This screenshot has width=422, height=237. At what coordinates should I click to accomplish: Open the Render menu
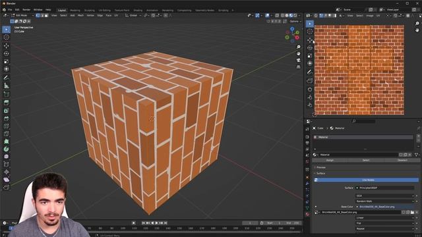click(x=26, y=10)
